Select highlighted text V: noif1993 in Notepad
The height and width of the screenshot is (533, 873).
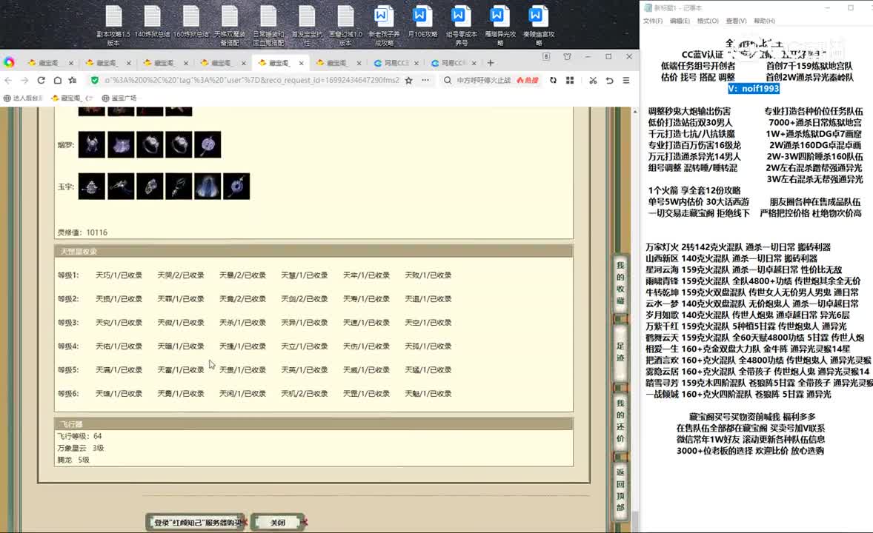point(753,88)
